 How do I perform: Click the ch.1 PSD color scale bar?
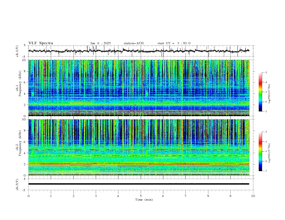click(260, 92)
